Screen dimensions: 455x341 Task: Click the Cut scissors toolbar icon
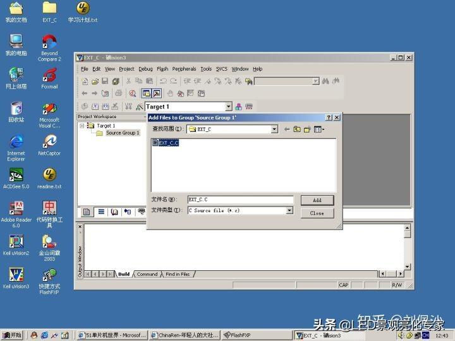(x=128, y=81)
